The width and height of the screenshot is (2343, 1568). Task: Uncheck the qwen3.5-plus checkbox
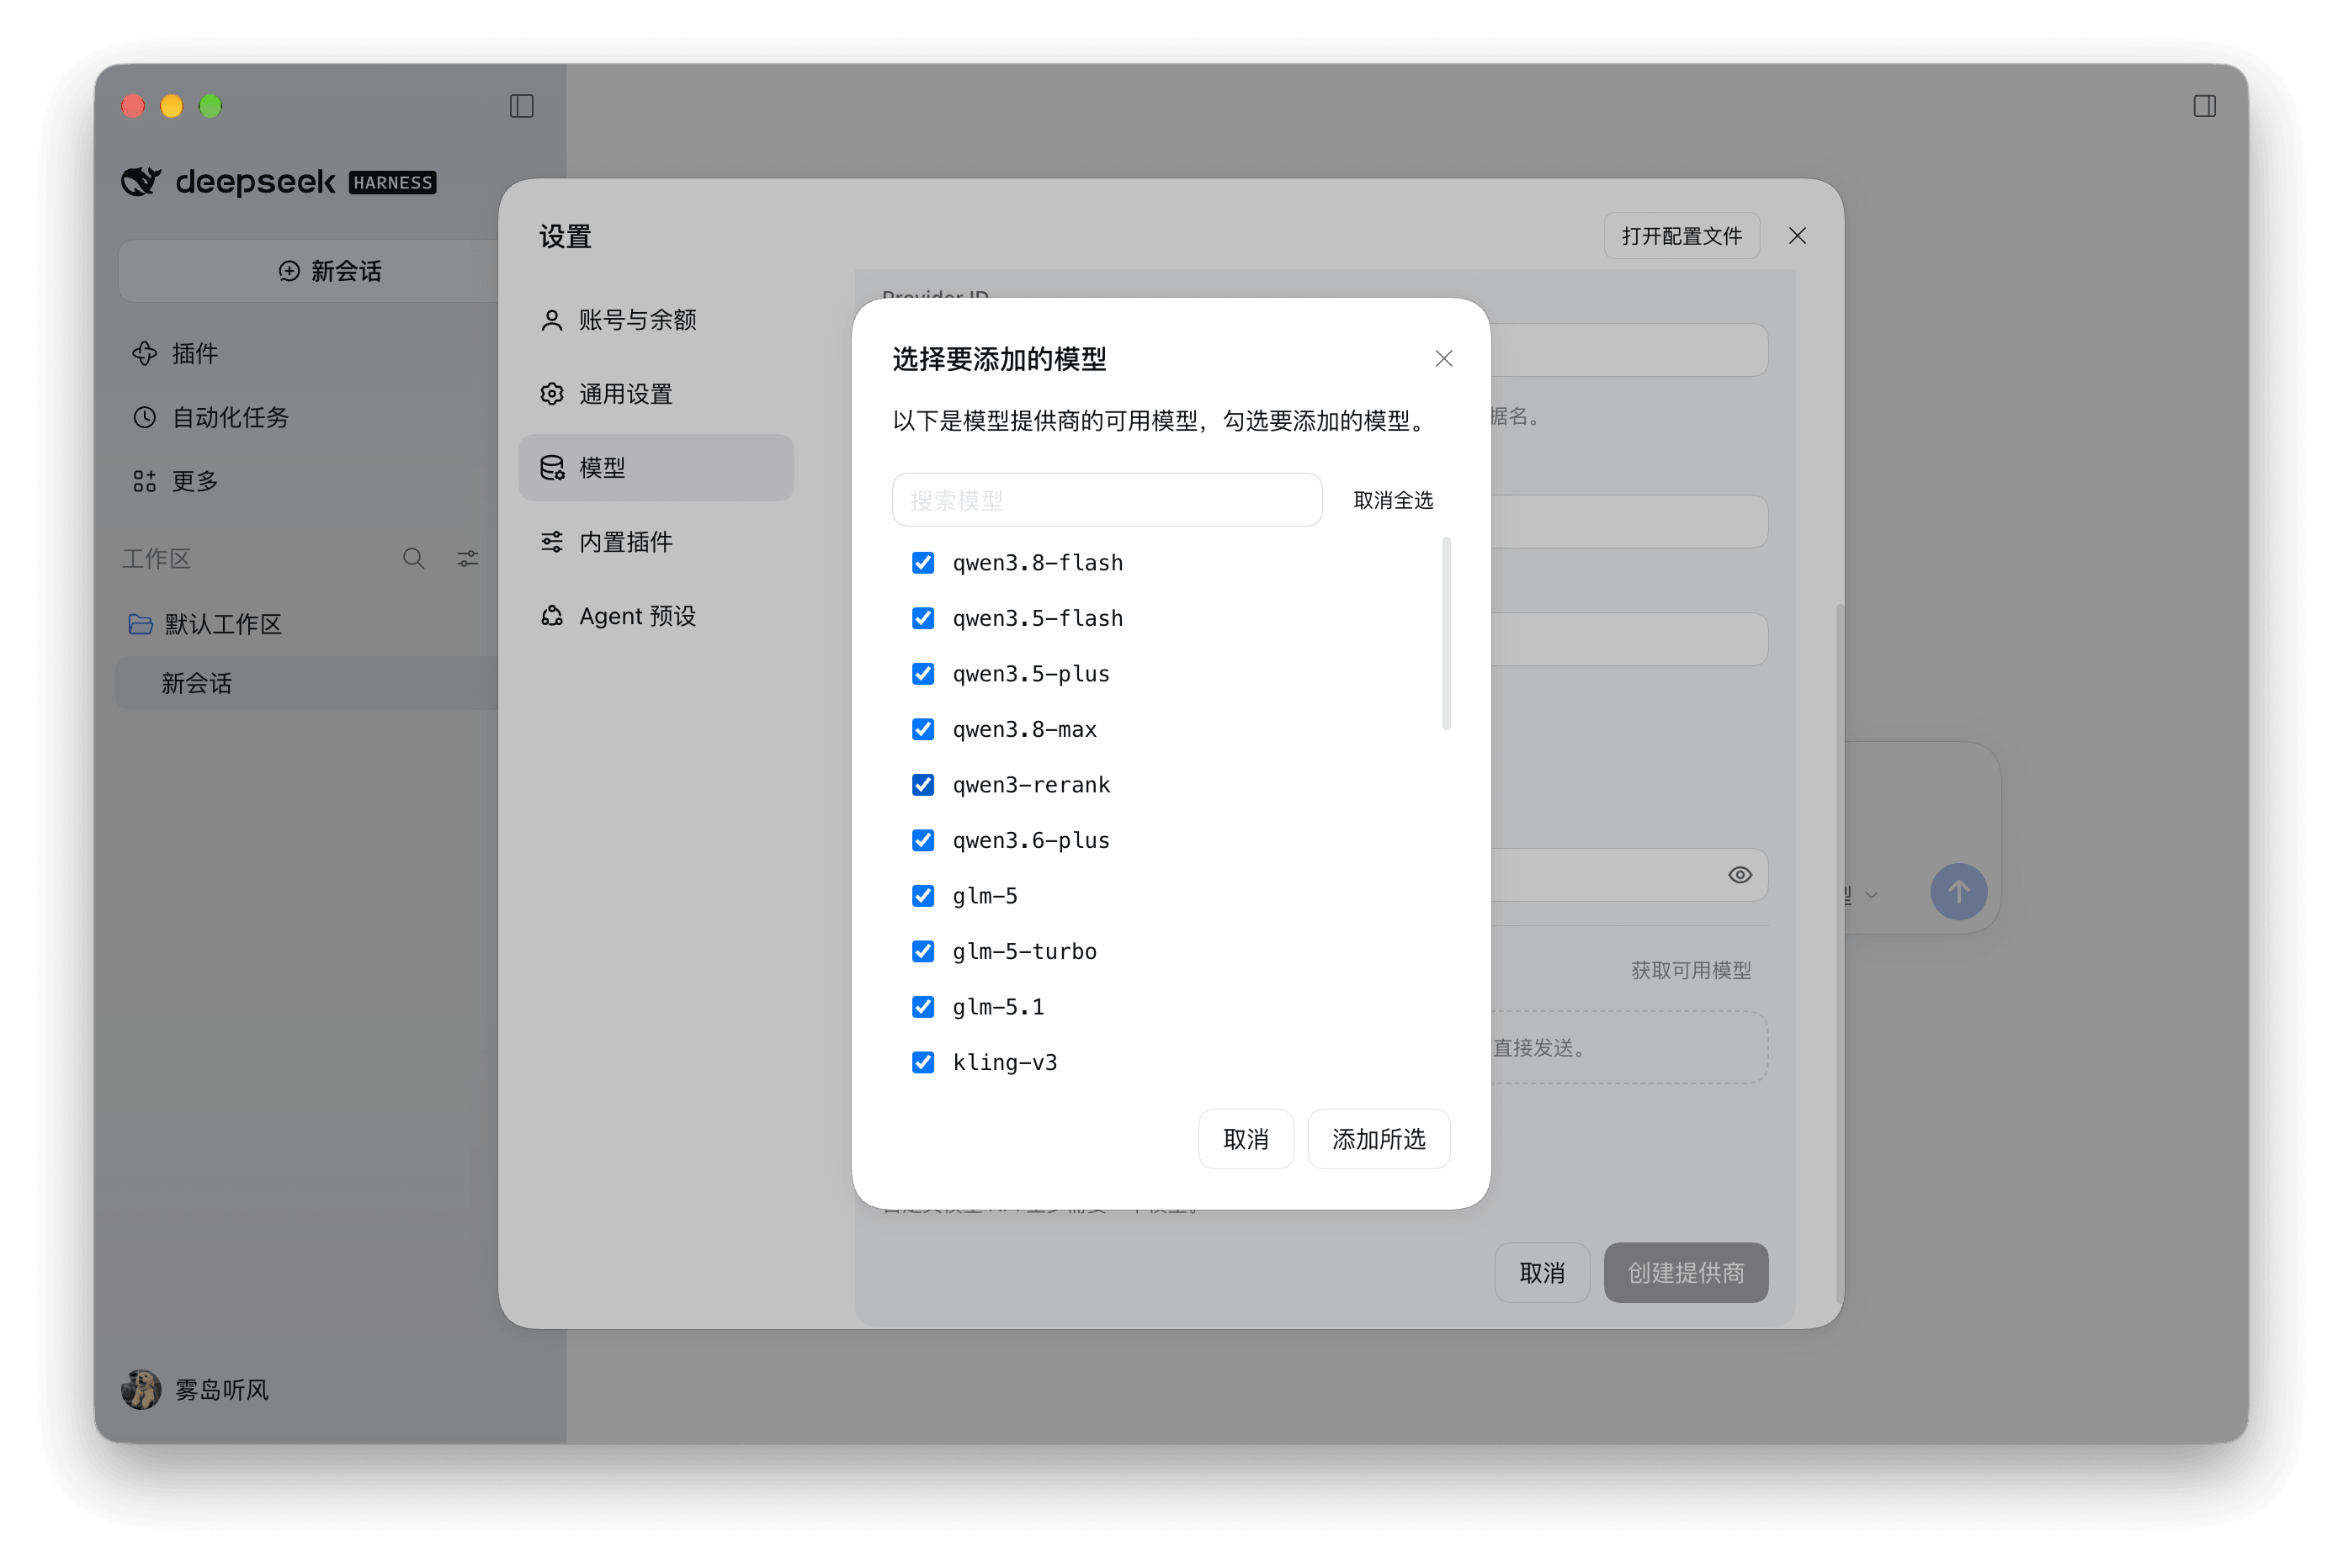click(922, 674)
